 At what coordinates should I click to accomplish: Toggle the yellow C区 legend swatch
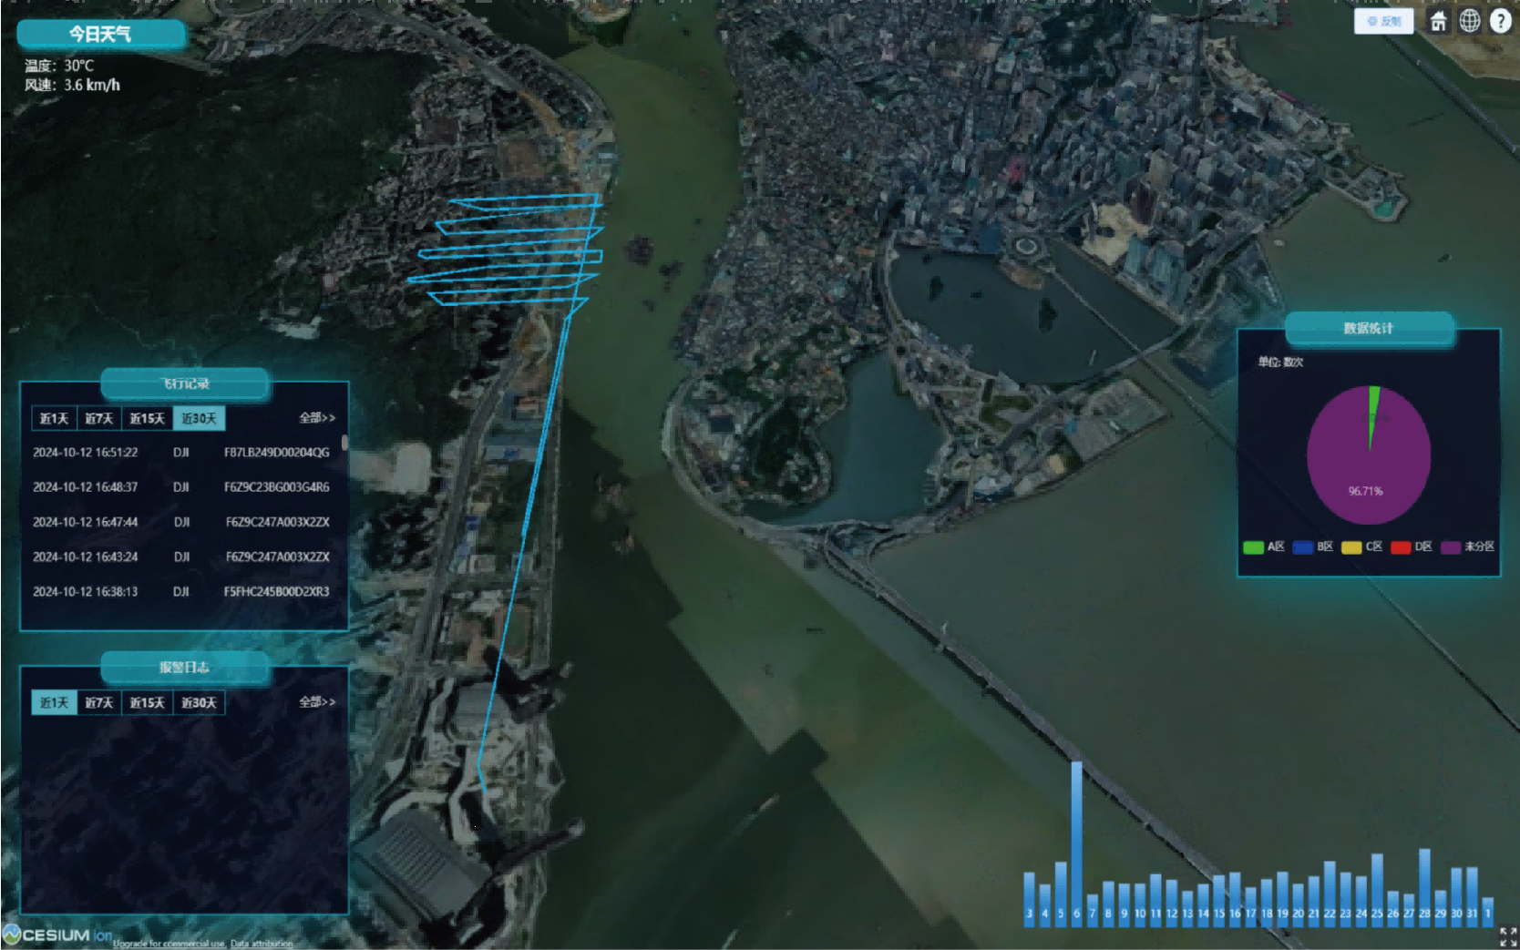pos(1351,547)
